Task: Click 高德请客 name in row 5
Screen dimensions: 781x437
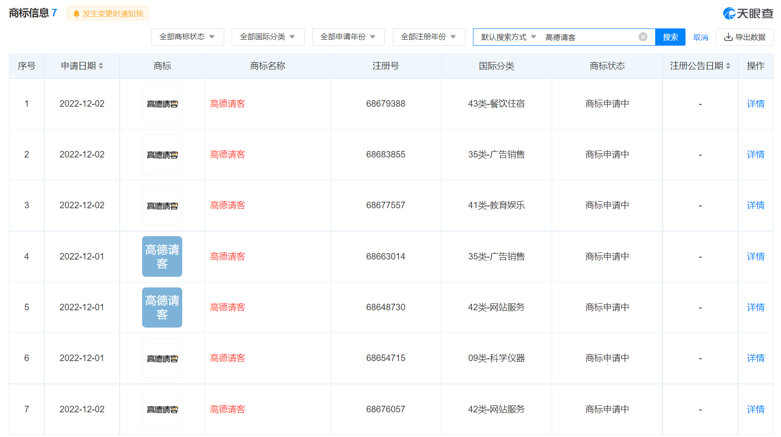Action: [x=227, y=307]
